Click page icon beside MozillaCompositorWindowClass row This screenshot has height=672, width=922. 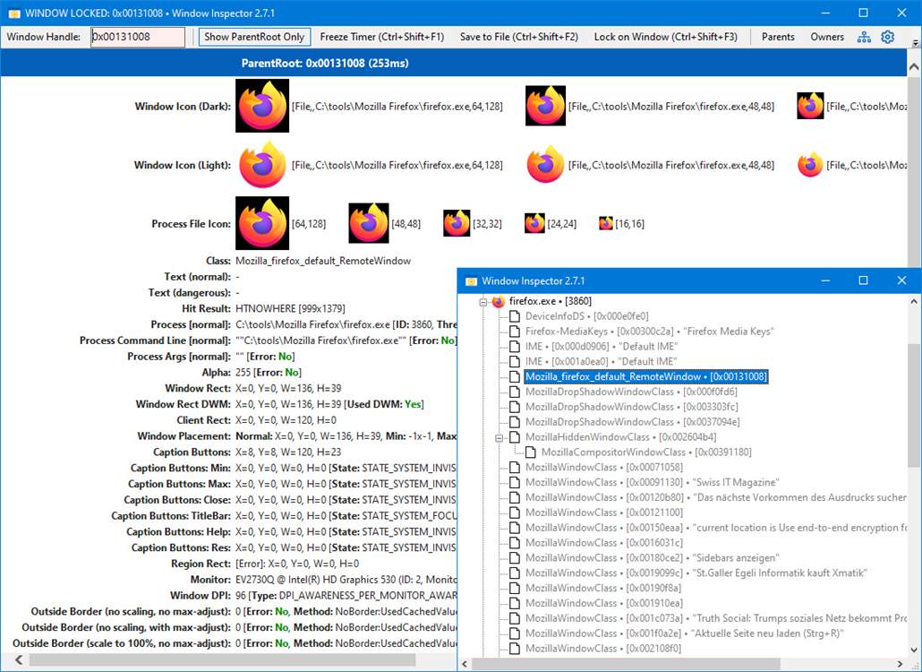click(531, 452)
